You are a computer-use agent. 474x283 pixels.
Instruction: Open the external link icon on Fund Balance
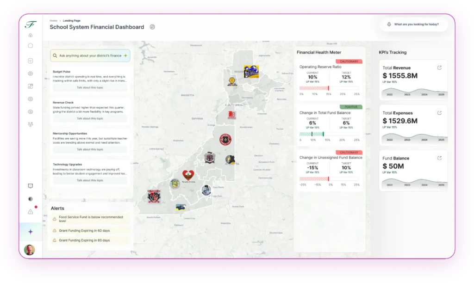coord(439,158)
